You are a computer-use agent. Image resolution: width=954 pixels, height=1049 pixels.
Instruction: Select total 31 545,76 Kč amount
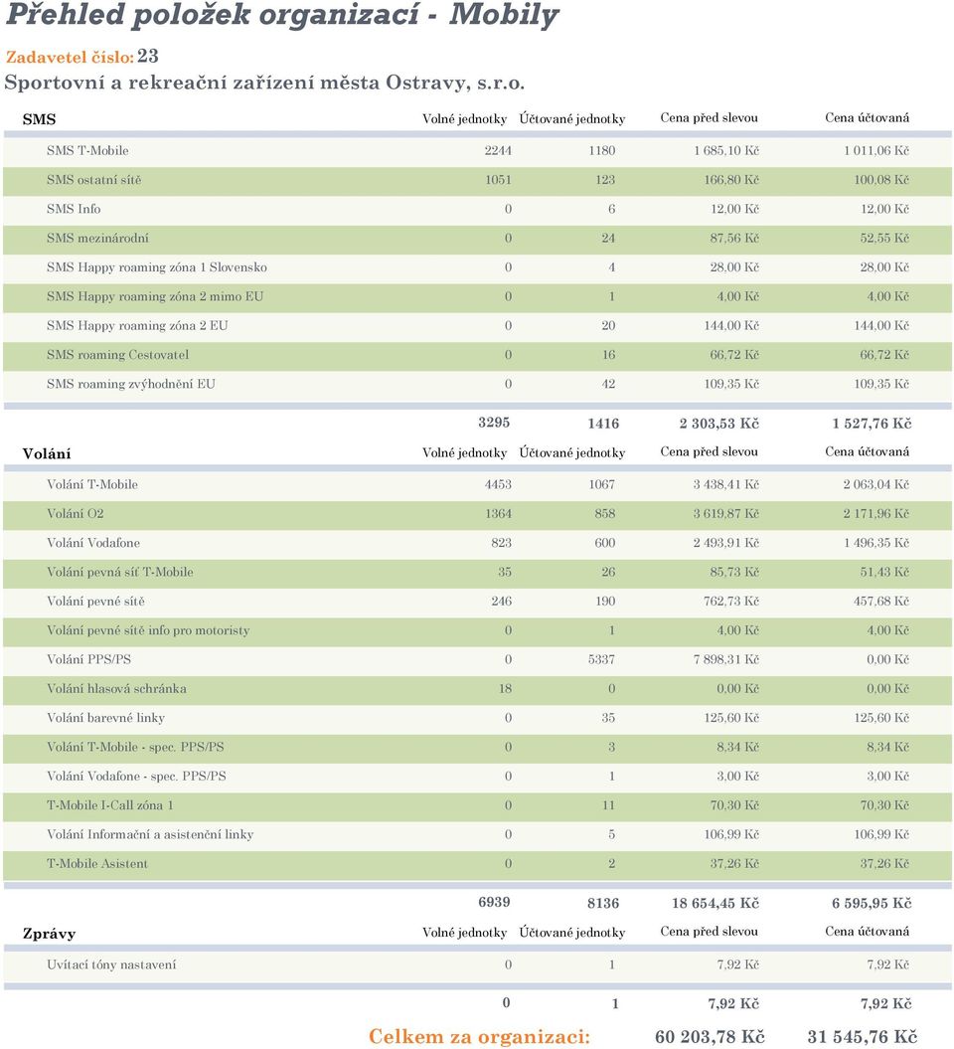[862, 1037]
